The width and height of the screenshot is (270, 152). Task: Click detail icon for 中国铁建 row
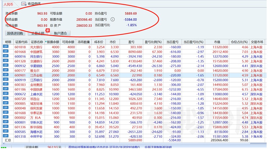point(6,89)
